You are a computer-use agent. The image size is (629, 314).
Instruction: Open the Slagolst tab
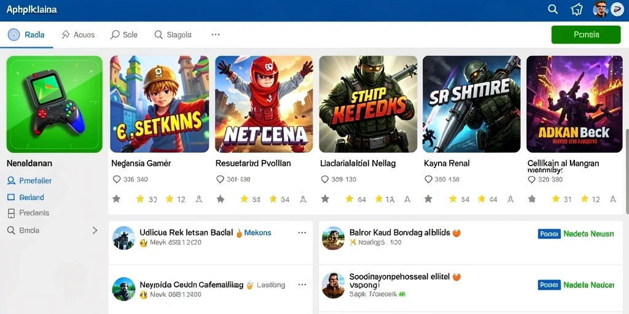173,35
